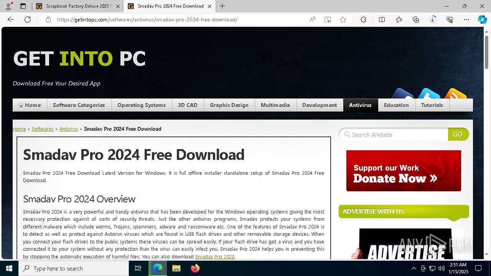Go to Home in site navigation
The height and width of the screenshot is (276, 491).
coord(30,105)
